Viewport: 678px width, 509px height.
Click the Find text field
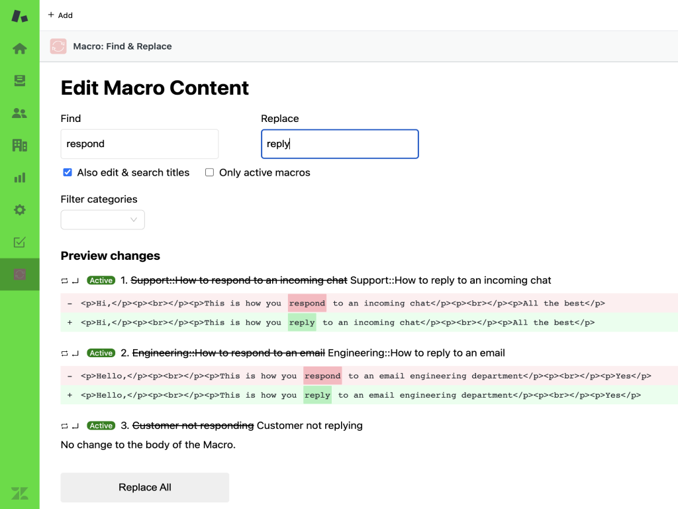point(139,144)
